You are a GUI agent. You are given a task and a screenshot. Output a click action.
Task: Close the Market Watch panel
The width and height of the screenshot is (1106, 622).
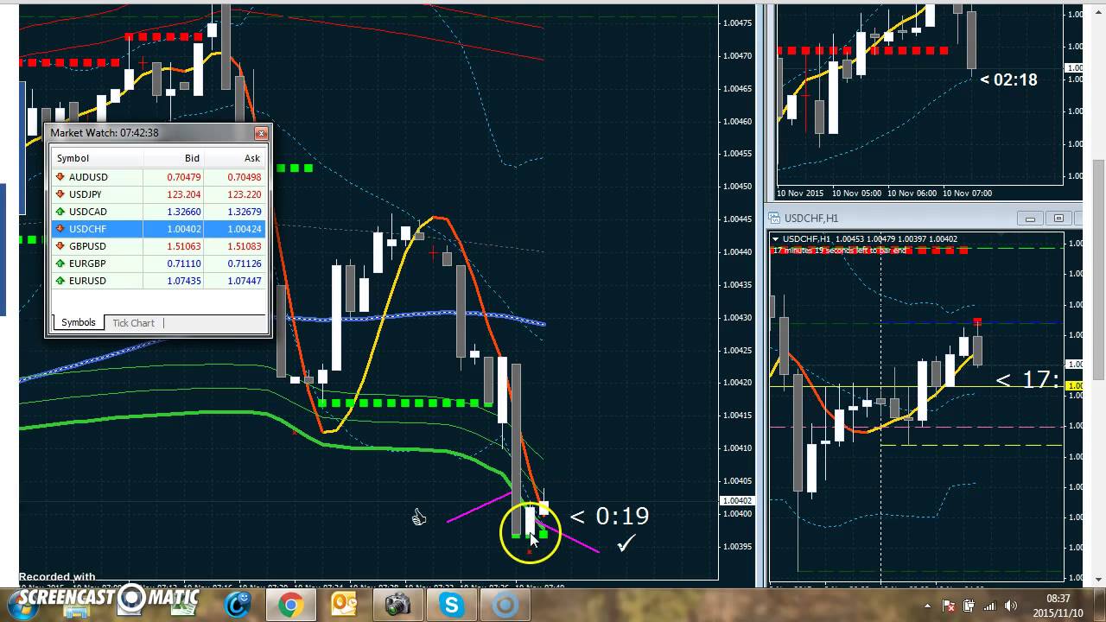tap(261, 133)
